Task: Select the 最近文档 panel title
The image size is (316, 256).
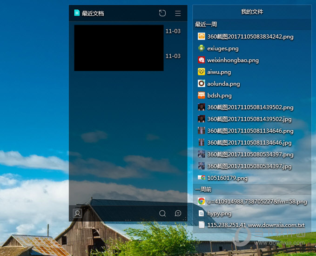Action: pos(93,13)
